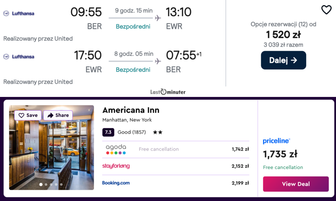Select the last dot in the photo carousel
This screenshot has width=336, height=201.
(x=61, y=184)
